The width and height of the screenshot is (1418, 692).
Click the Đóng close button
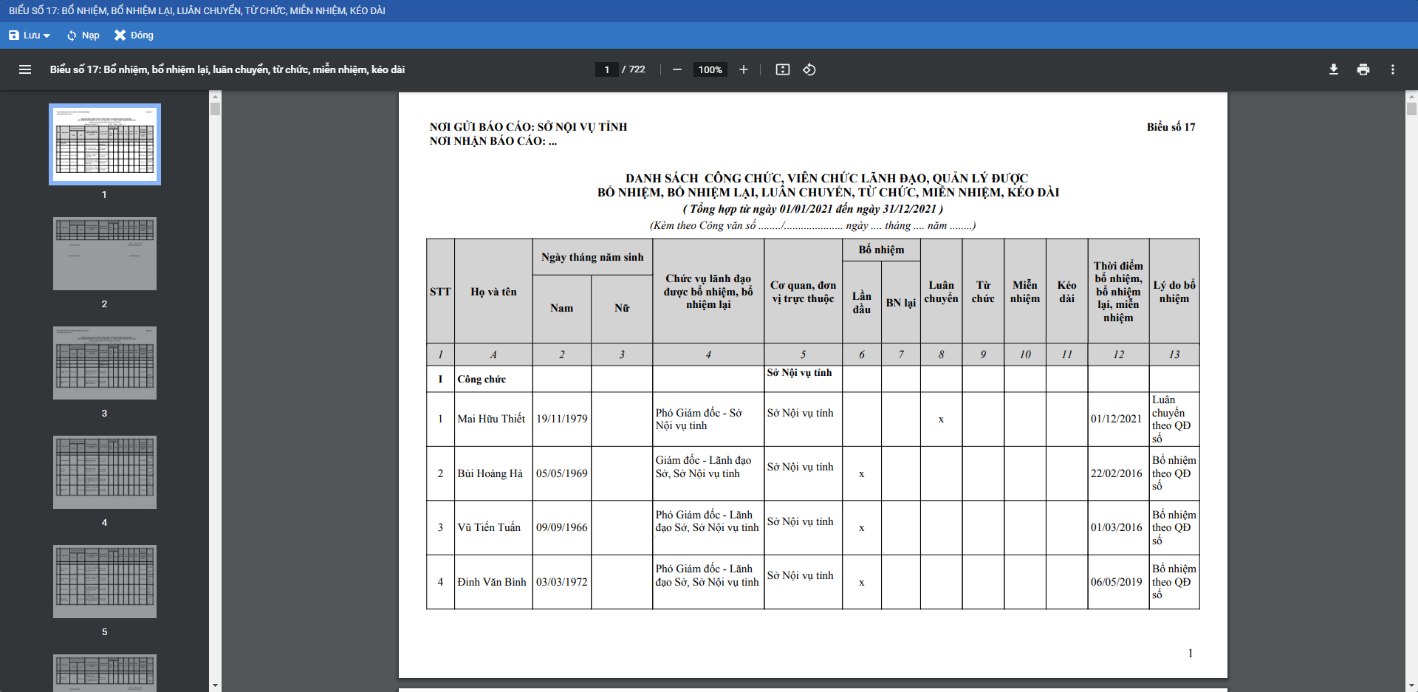pyautogui.click(x=134, y=35)
